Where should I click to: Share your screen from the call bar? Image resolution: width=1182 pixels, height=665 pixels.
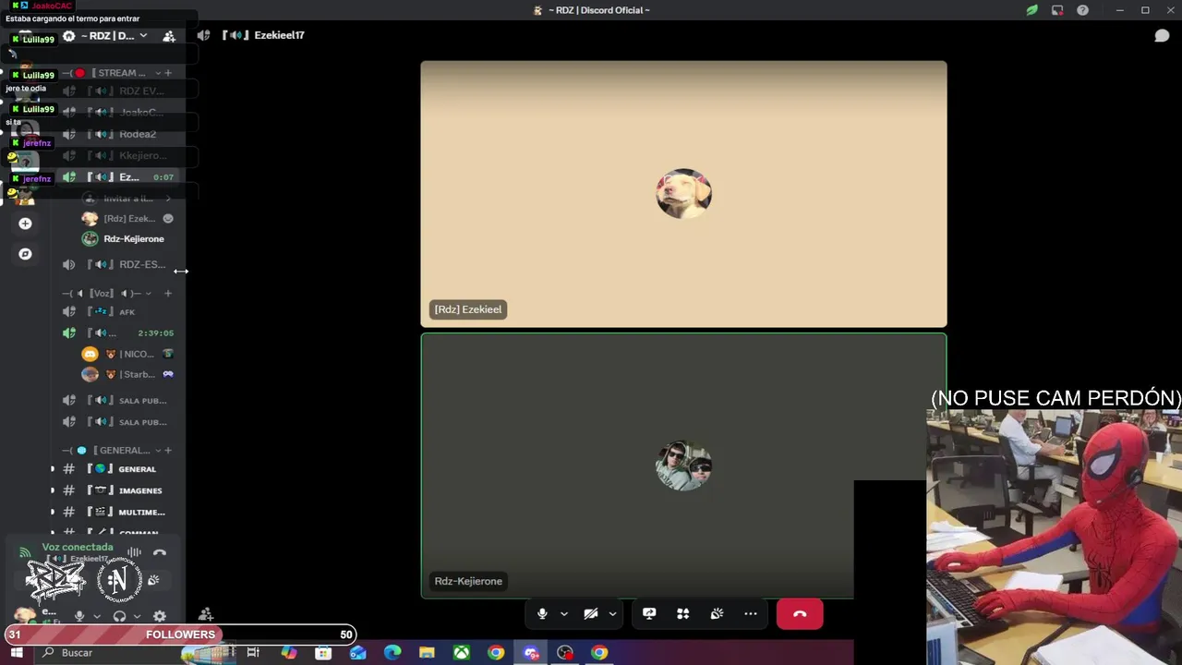pyautogui.click(x=649, y=613)
